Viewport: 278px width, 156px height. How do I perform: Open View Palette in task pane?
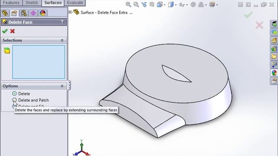tap(274, 49)
